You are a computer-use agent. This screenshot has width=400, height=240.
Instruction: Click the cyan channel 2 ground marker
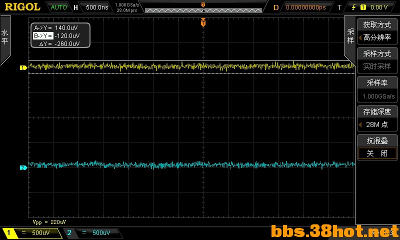23,167
